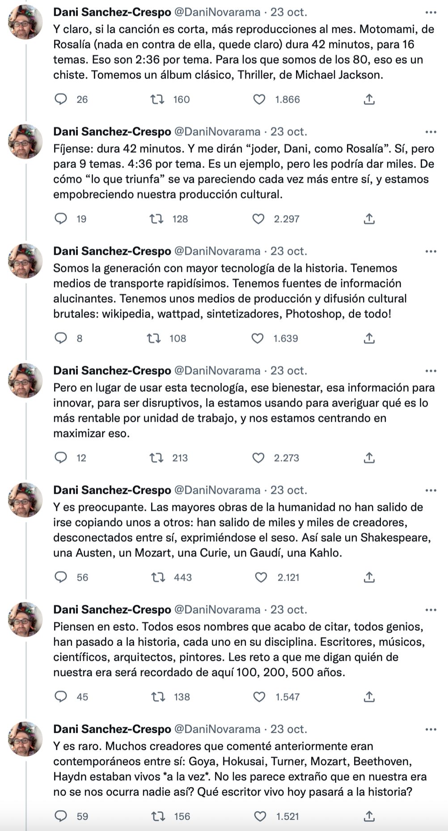Image resolution: width=448 pixels, height=831 pixels.
Task: Retweet the 'Piensen en esto' tweet
Action: (x=158, y=697)
